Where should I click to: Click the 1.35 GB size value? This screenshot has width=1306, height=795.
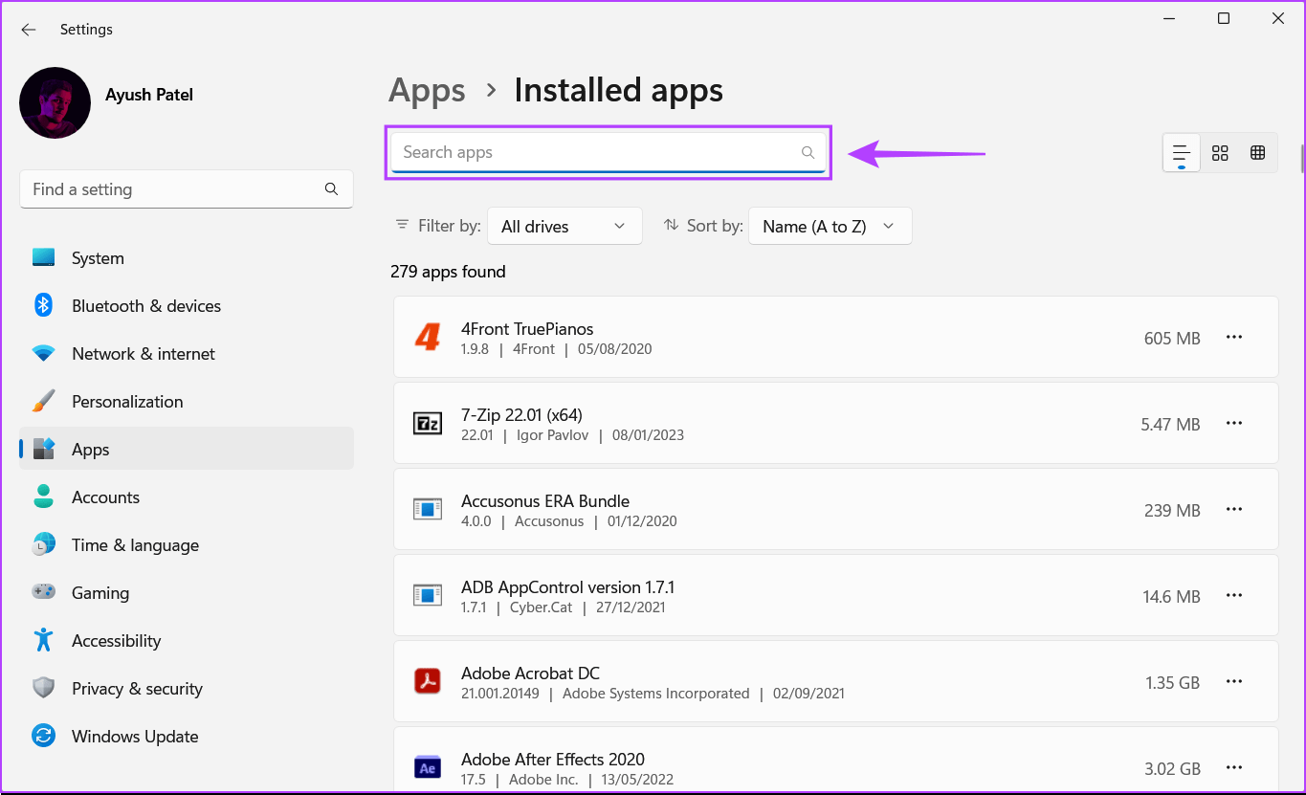tap(1173, 683)
